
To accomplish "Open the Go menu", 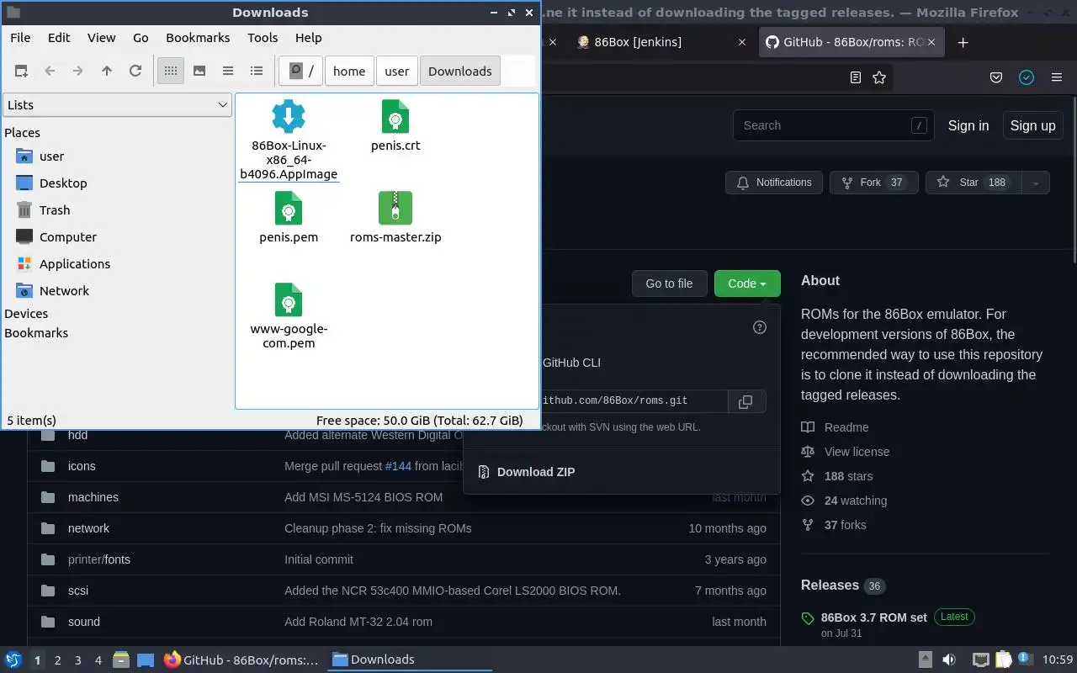I will coord(141,38).
